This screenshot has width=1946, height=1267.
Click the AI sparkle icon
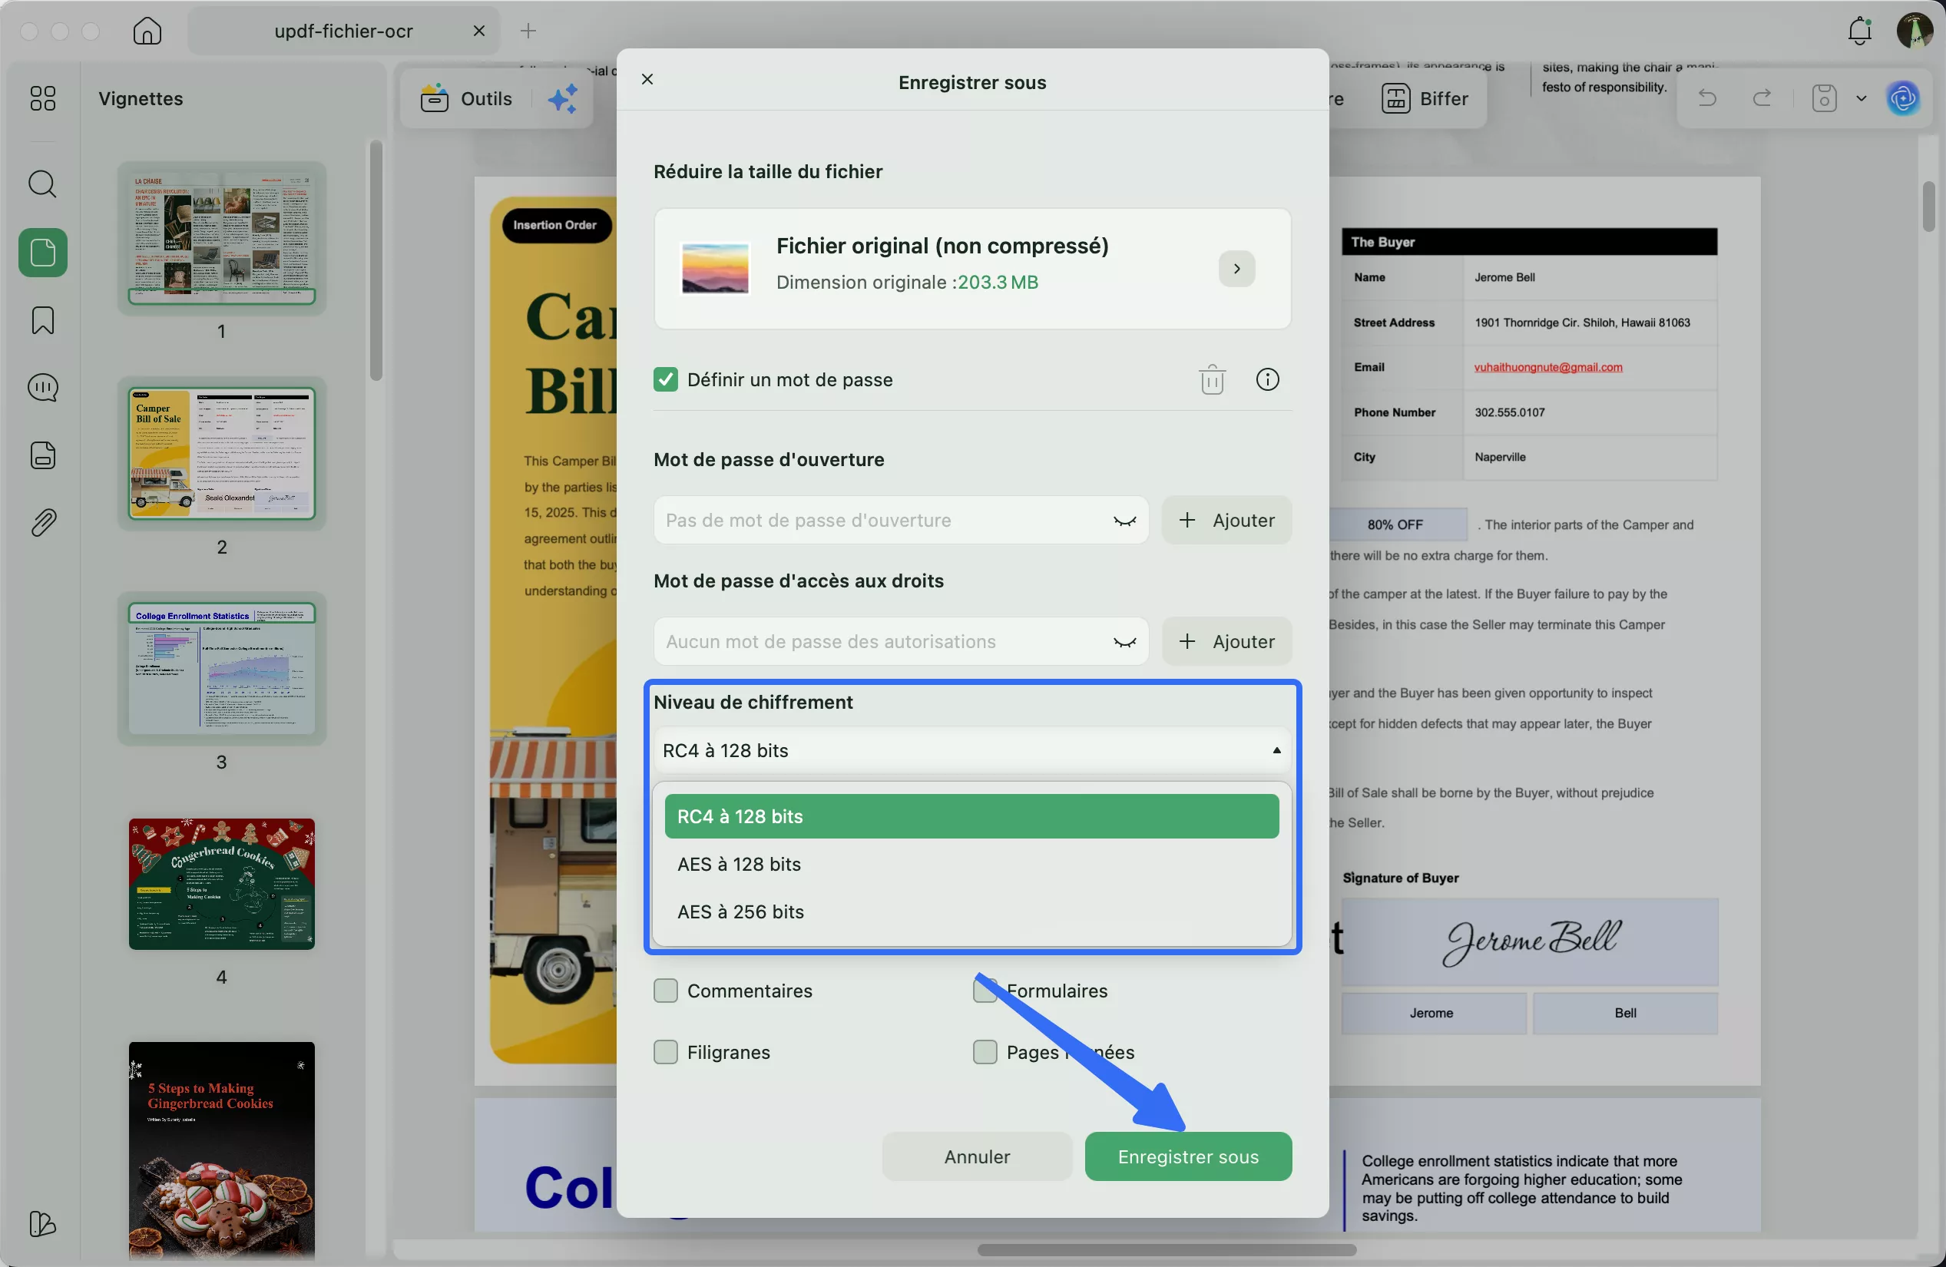click(563, 99)
